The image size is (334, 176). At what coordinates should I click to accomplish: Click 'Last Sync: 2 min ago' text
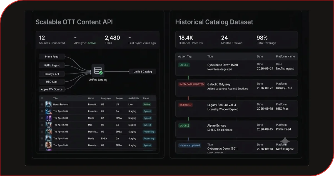tap(142, 43)
